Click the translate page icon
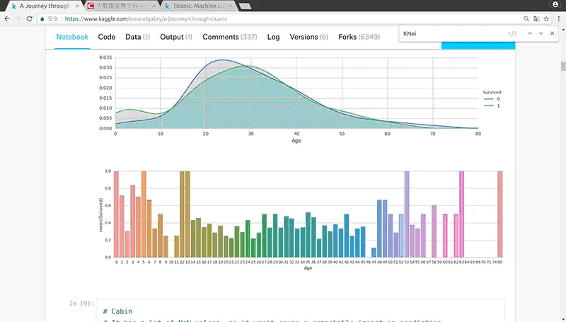Screen dimensions: 566x322 (536, 19)
